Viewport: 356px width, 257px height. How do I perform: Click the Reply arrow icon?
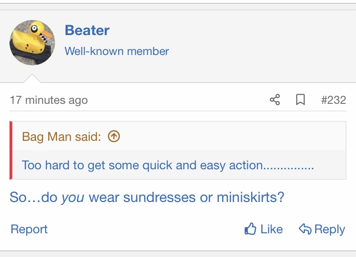coord(305,229)
